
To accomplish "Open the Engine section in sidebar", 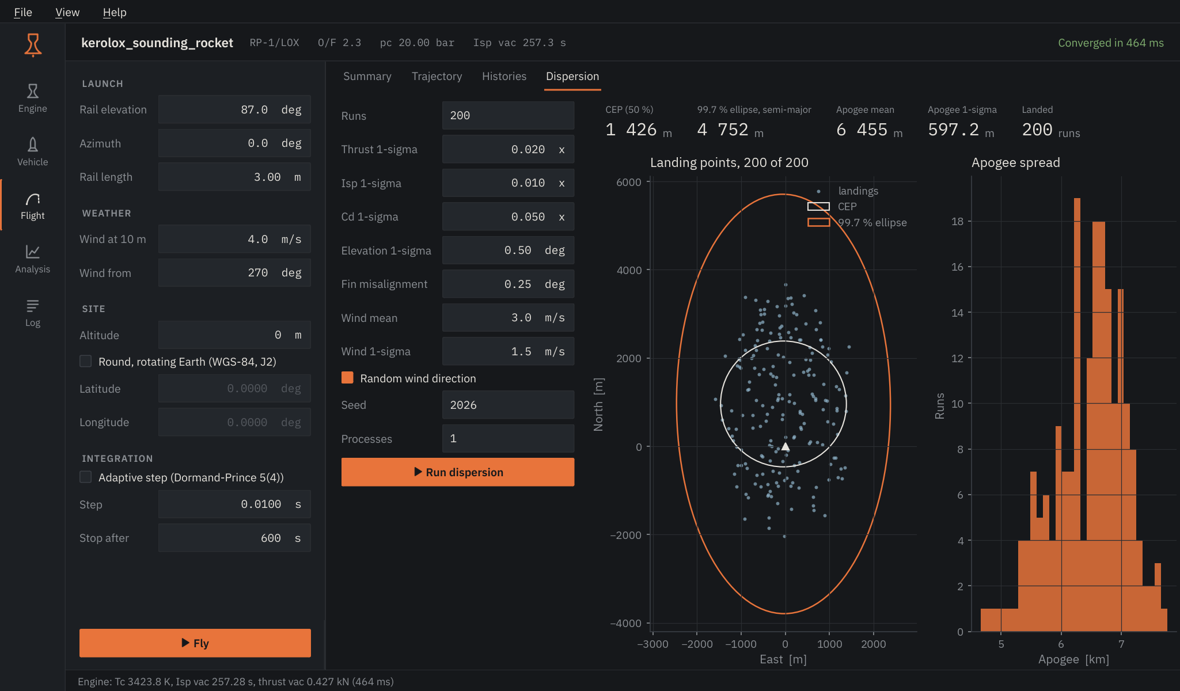I will (33, 98).
